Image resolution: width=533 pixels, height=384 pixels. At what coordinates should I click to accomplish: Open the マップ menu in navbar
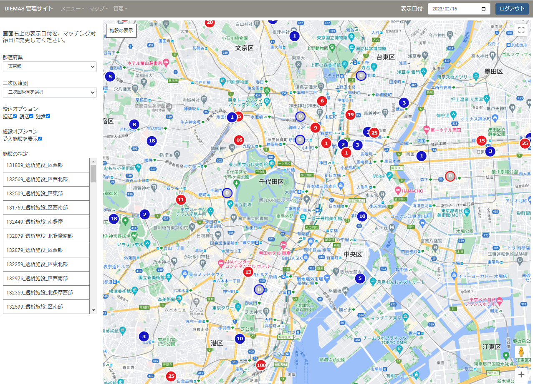(99, 8)
